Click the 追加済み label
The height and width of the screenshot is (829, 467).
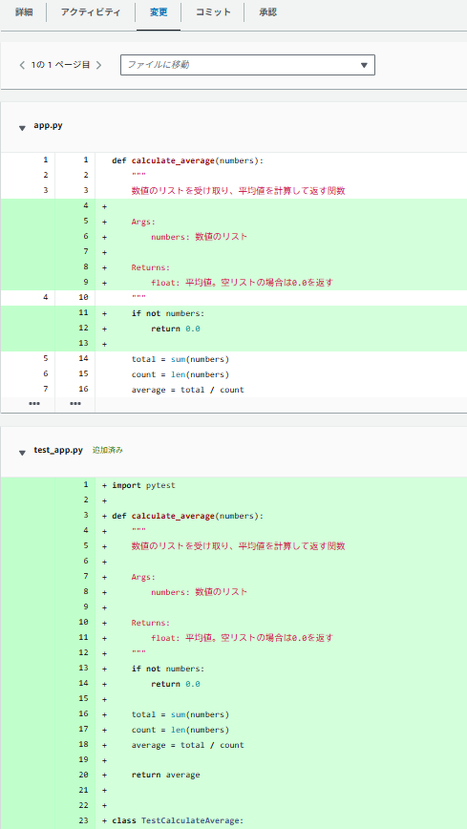(108, 451)
